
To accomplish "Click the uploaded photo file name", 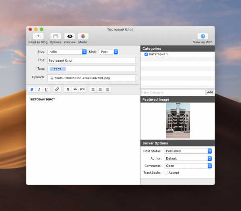I will point(82,78).
